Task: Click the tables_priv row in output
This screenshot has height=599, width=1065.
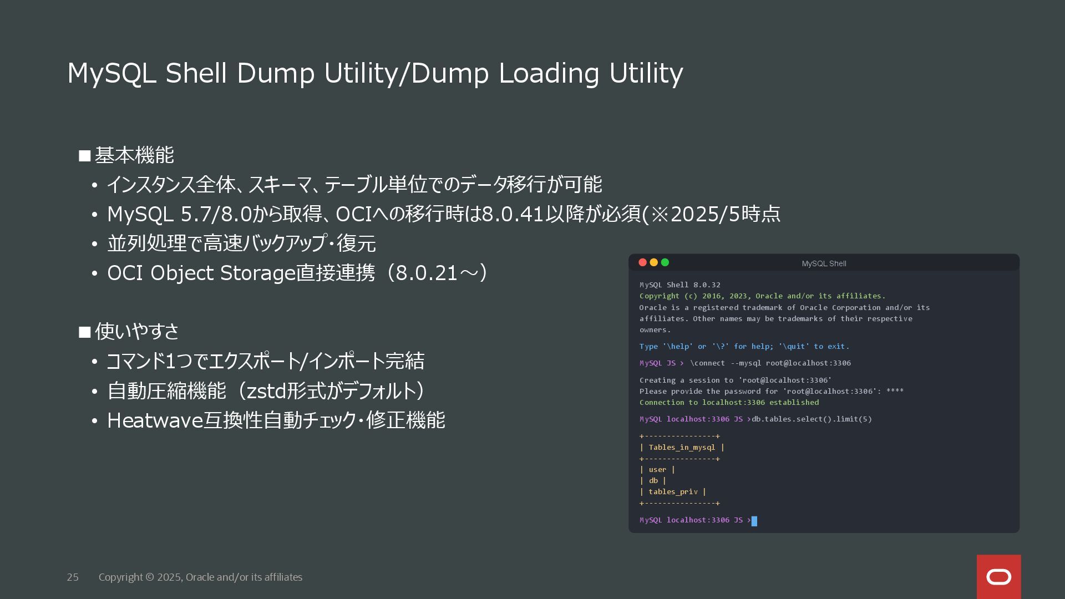Action: point(673,492)
